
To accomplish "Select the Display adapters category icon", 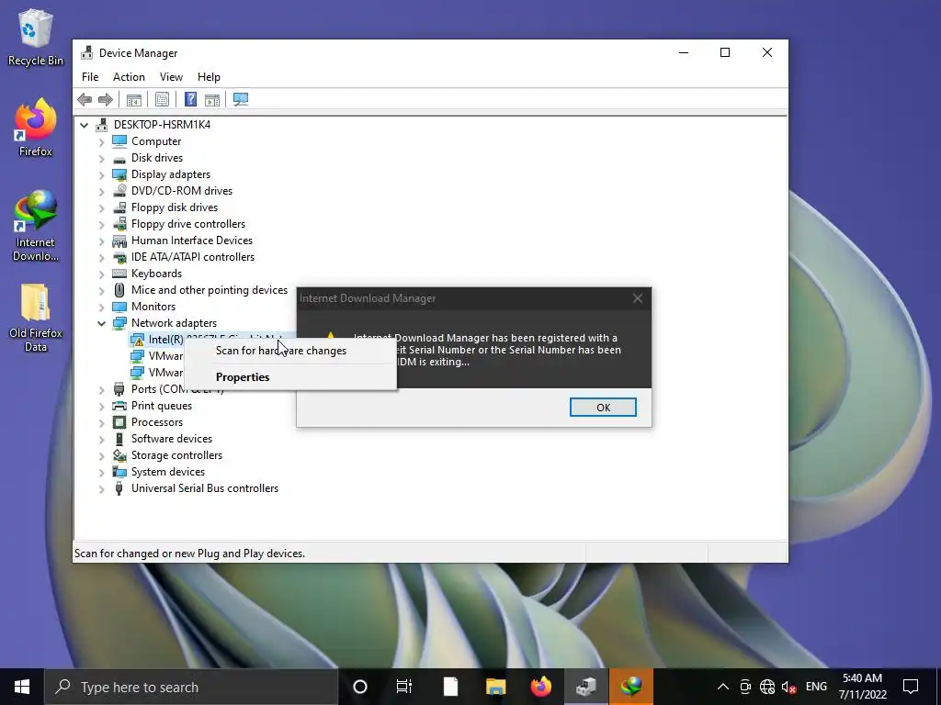I will pos(119,174).
